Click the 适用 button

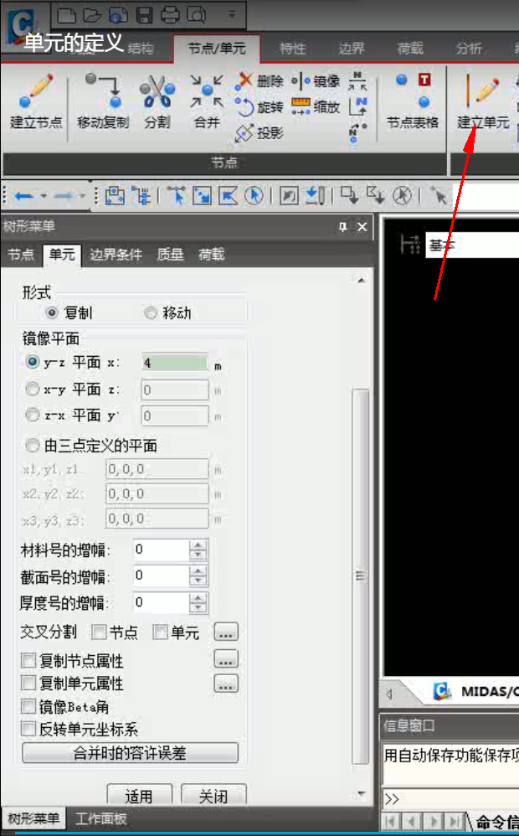point(140,796)
